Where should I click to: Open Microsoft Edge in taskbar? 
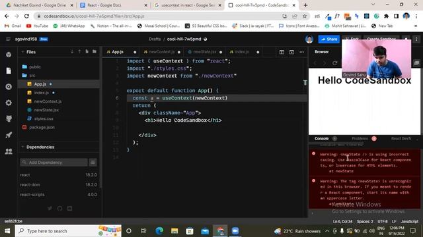[159, 231]
